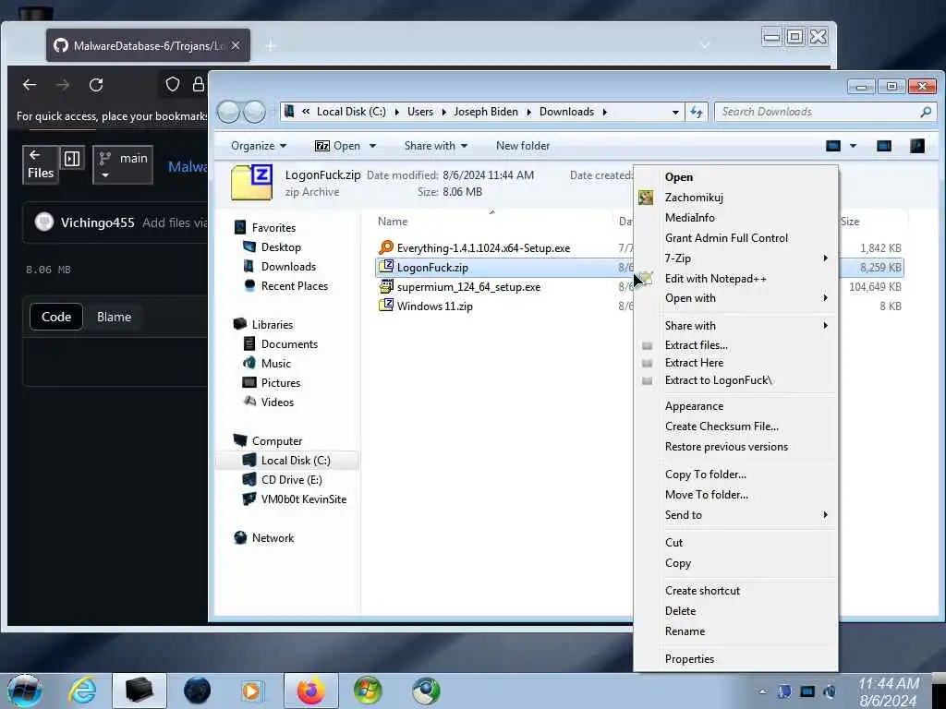The height and width of the screenshot is (709, 946).
Task: Switch to Blame tab on GitHub
Action: tap(114, 318)
